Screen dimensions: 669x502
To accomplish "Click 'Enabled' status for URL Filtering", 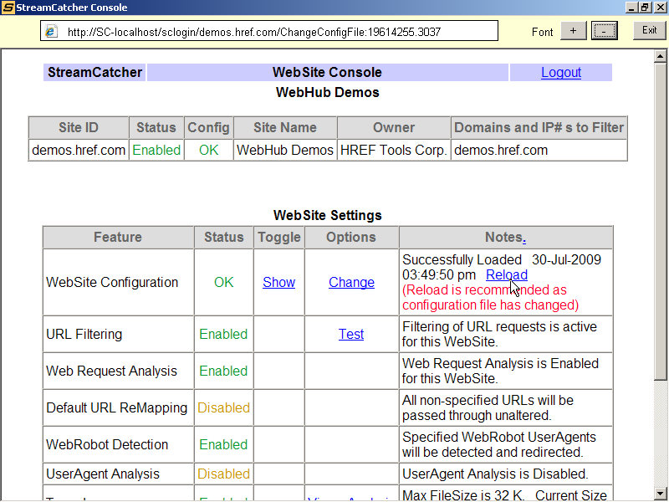I will tap(223, 334).
